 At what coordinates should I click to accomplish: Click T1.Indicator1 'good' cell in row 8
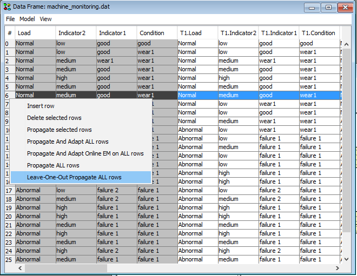pos(279,112)
